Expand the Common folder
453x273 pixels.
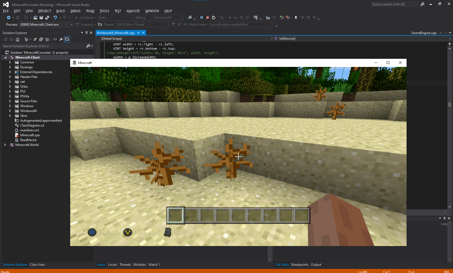pos(10,62)
